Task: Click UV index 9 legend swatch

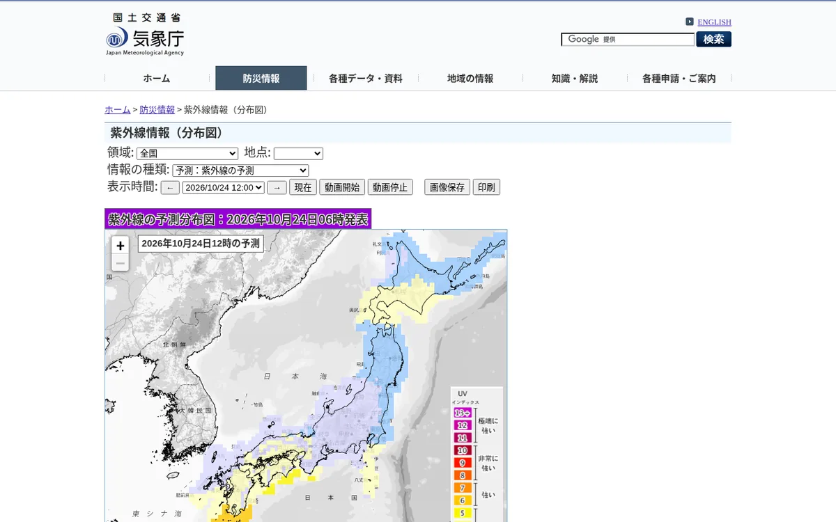Action: pyautogui.click(x=463, y=463)
